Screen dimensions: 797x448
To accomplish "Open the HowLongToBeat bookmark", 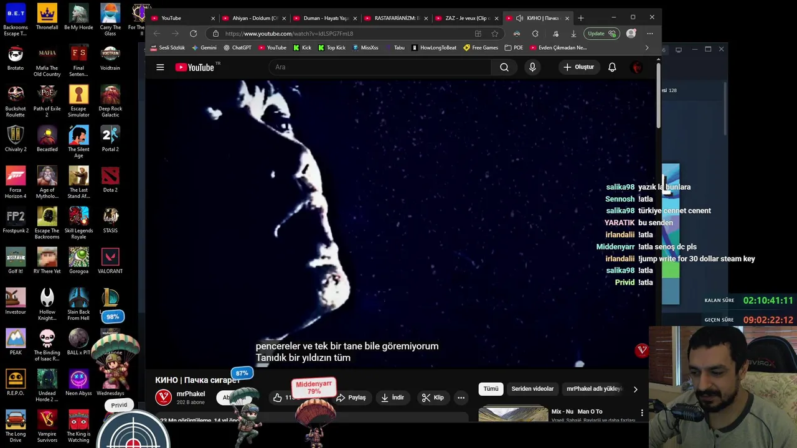I will [434, 48].
